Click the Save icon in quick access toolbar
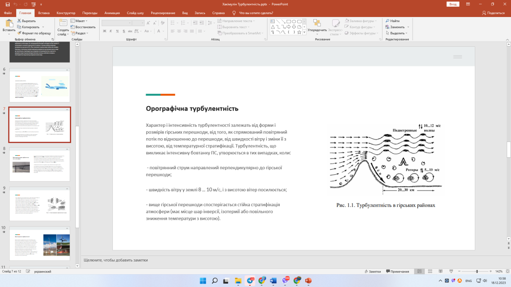 pos(7,4)
